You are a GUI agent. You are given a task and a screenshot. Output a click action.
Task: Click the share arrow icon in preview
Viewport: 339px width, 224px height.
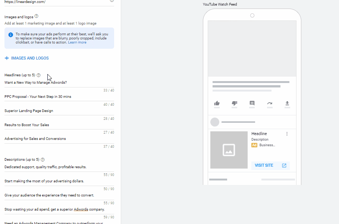270,103
